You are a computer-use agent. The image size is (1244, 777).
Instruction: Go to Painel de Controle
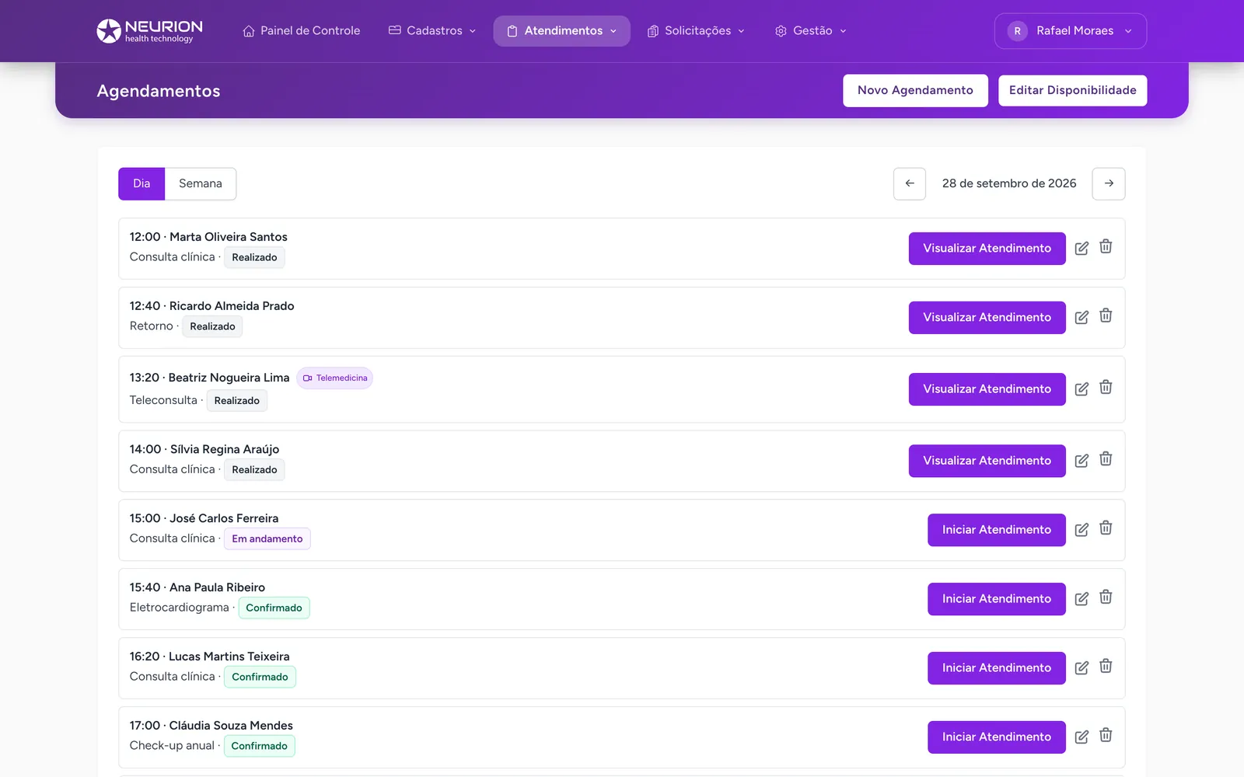302,31
